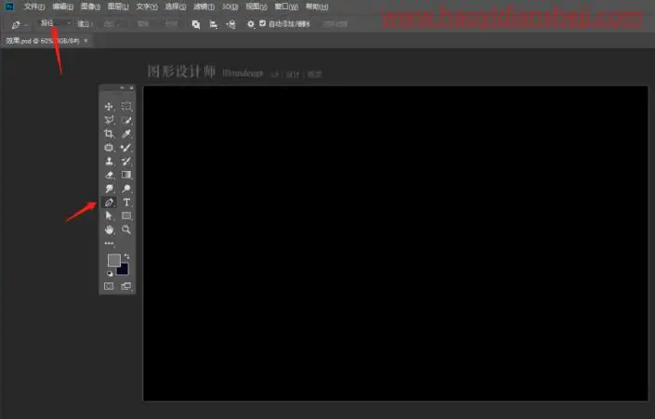Image resolution: width=655 pixels, height=419 pixels.
Task: Collapse the toolbox panel double-arrow
Action: point(123,87)
